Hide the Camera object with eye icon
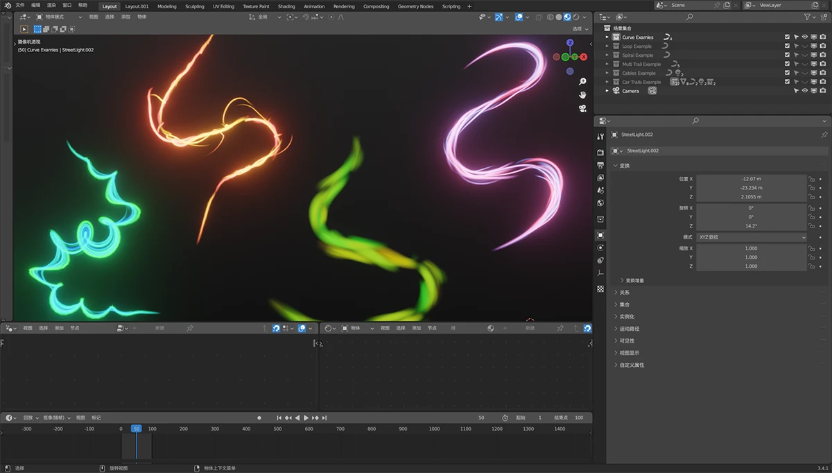832x473 pixels. 805,91
